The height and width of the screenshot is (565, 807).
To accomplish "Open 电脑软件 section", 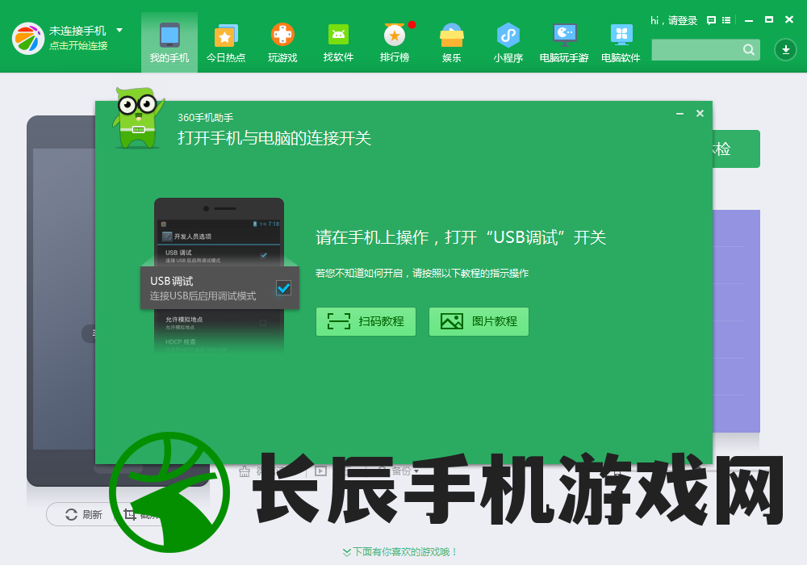I will click(621, 42).
